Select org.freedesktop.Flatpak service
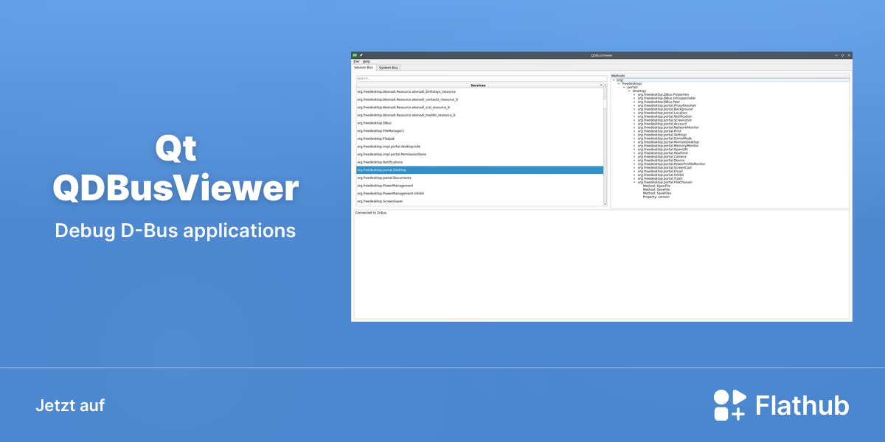Viewport: 885px width, 442px height. point(479,138)
